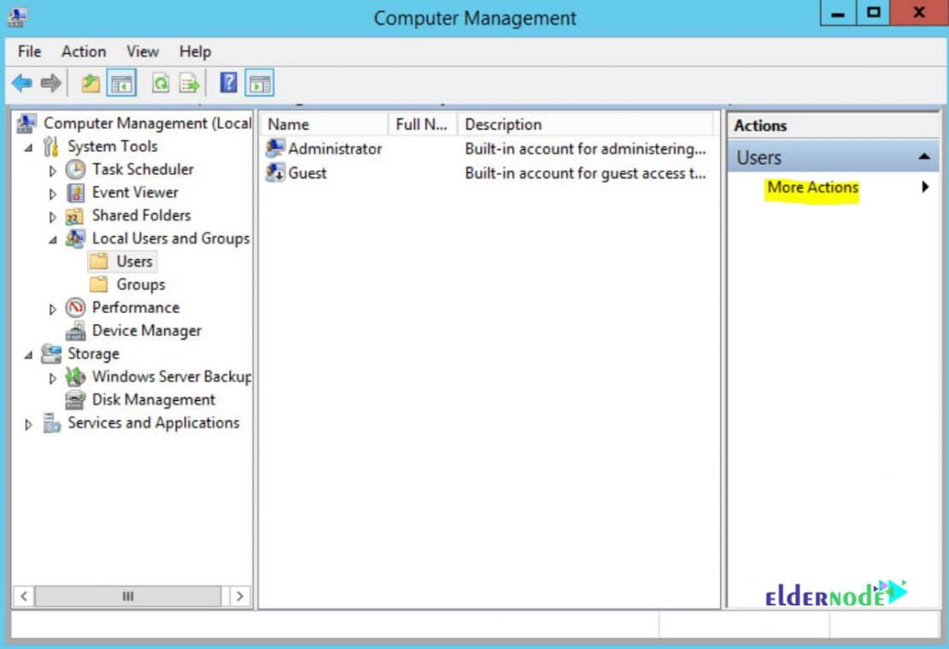Image resolution: width=949 pixels, height=649 pixels.
Task: Toggle the Show/Hide Console Tree icon
Action: 120,81
